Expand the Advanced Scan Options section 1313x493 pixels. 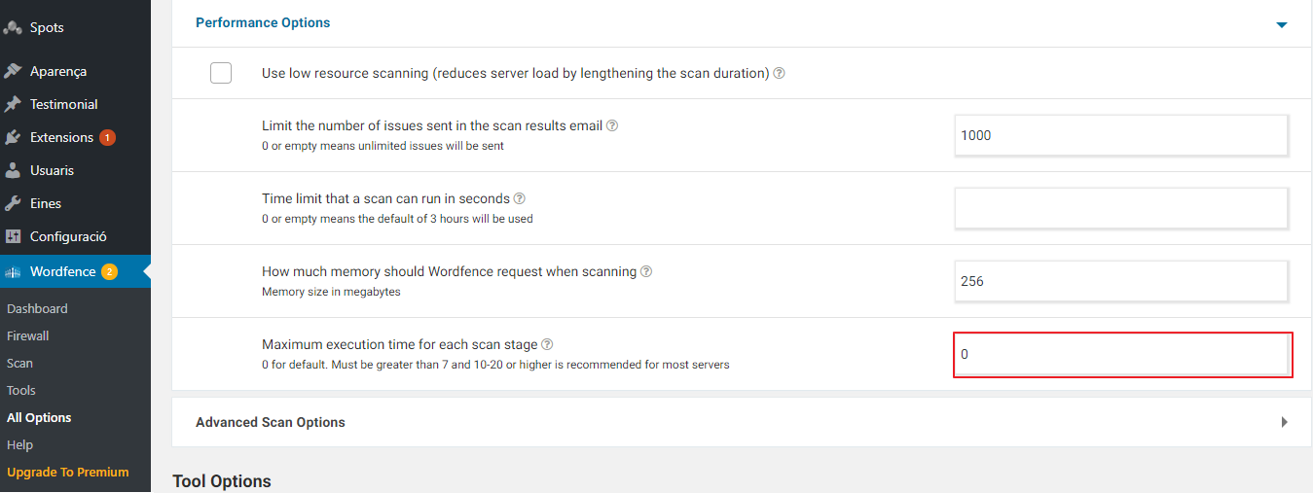coord(1285,422)
